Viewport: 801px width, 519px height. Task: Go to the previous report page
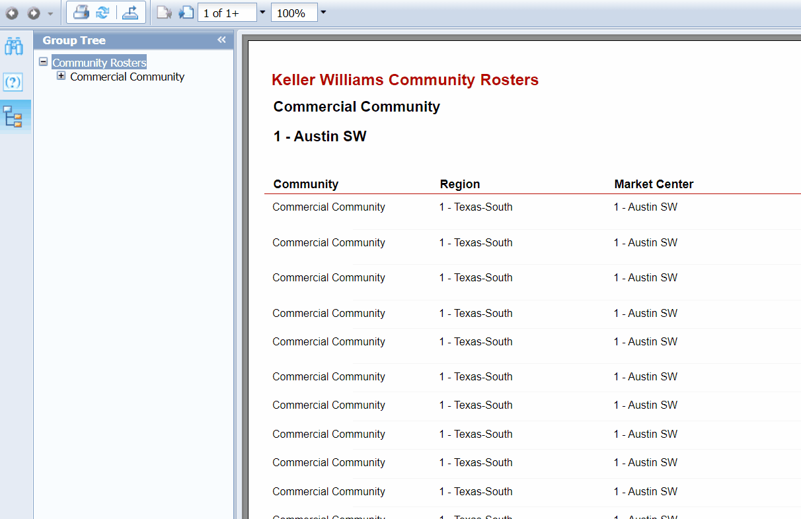coord(164,13)
